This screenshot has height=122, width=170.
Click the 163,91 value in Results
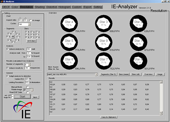(52, 84)
